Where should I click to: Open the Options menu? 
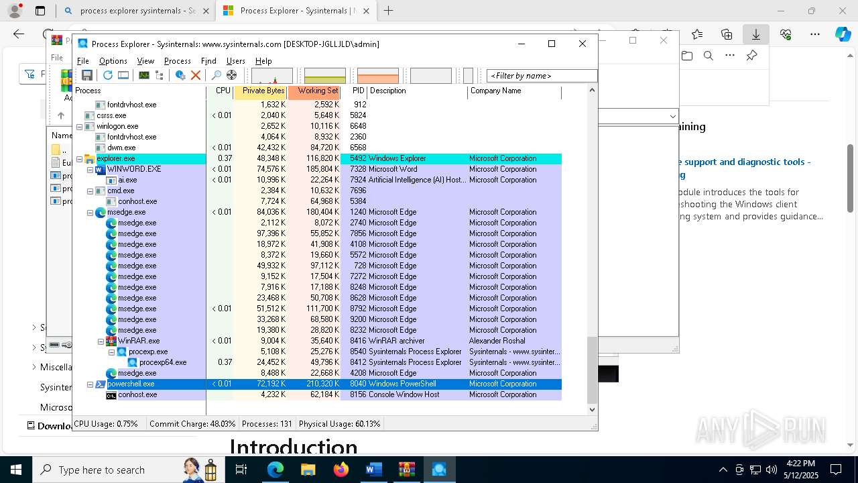[113, 61]
